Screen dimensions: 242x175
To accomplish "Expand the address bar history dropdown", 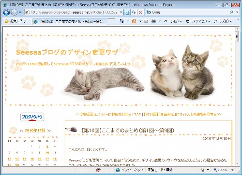I will 121,12.
